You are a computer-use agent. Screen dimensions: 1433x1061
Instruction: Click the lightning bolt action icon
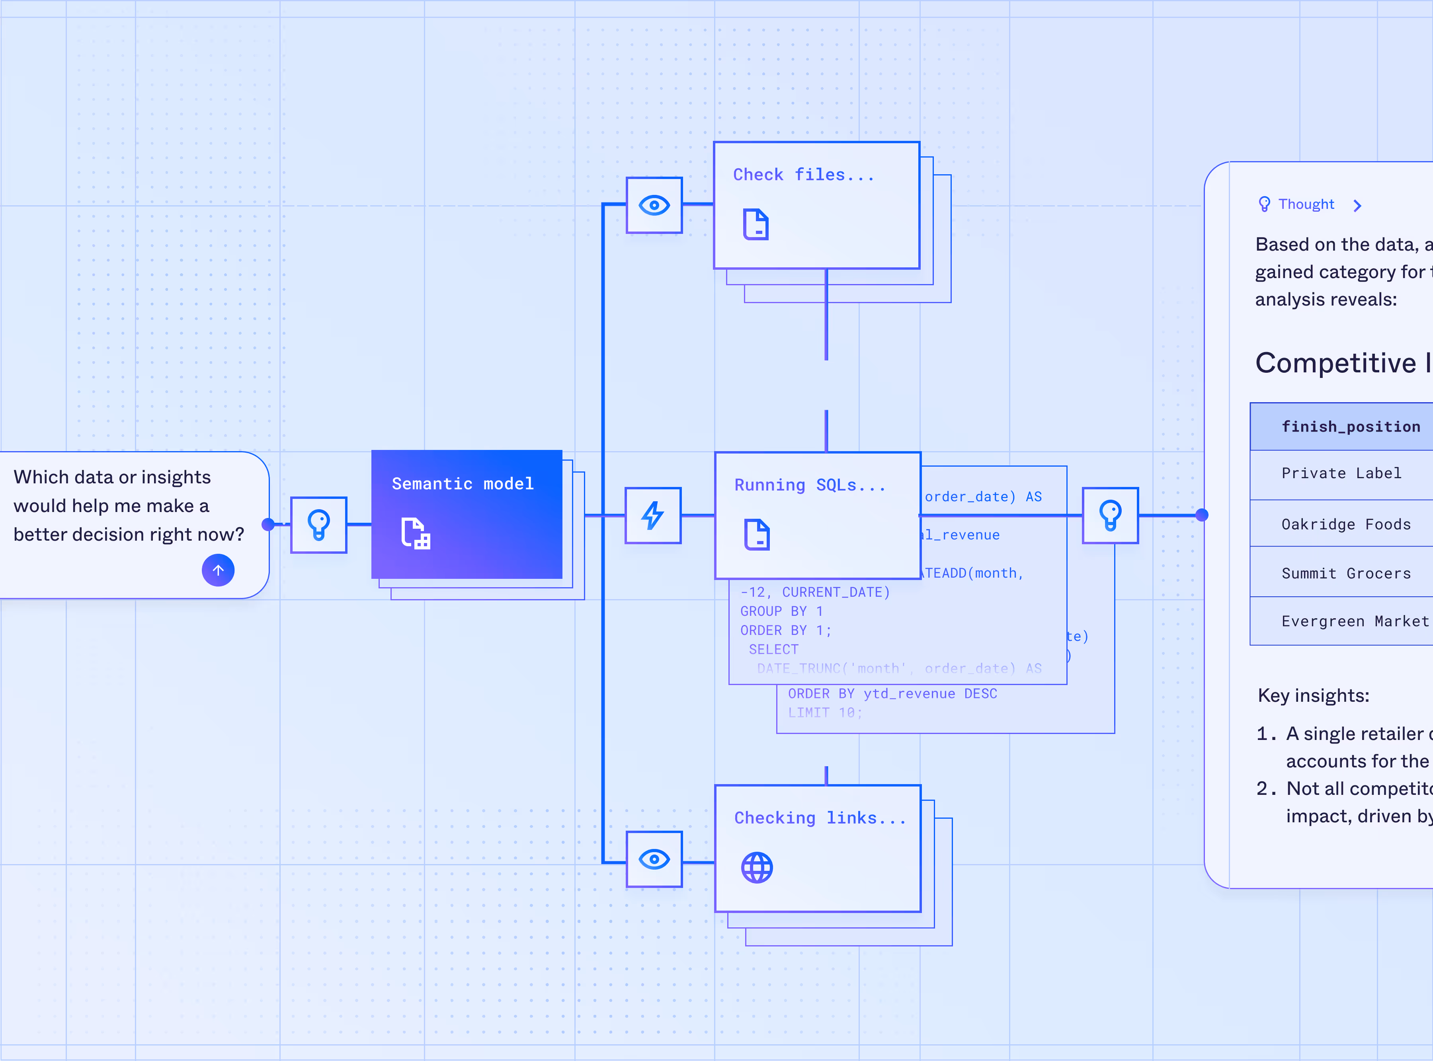pyautogui.click(x=653, y=516)
